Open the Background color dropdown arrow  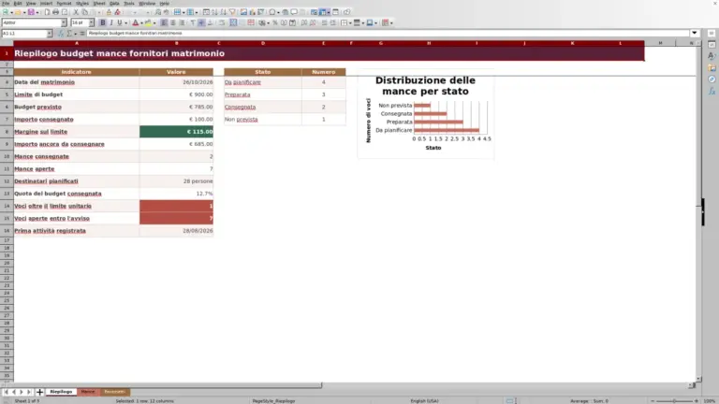pos(154,22)
